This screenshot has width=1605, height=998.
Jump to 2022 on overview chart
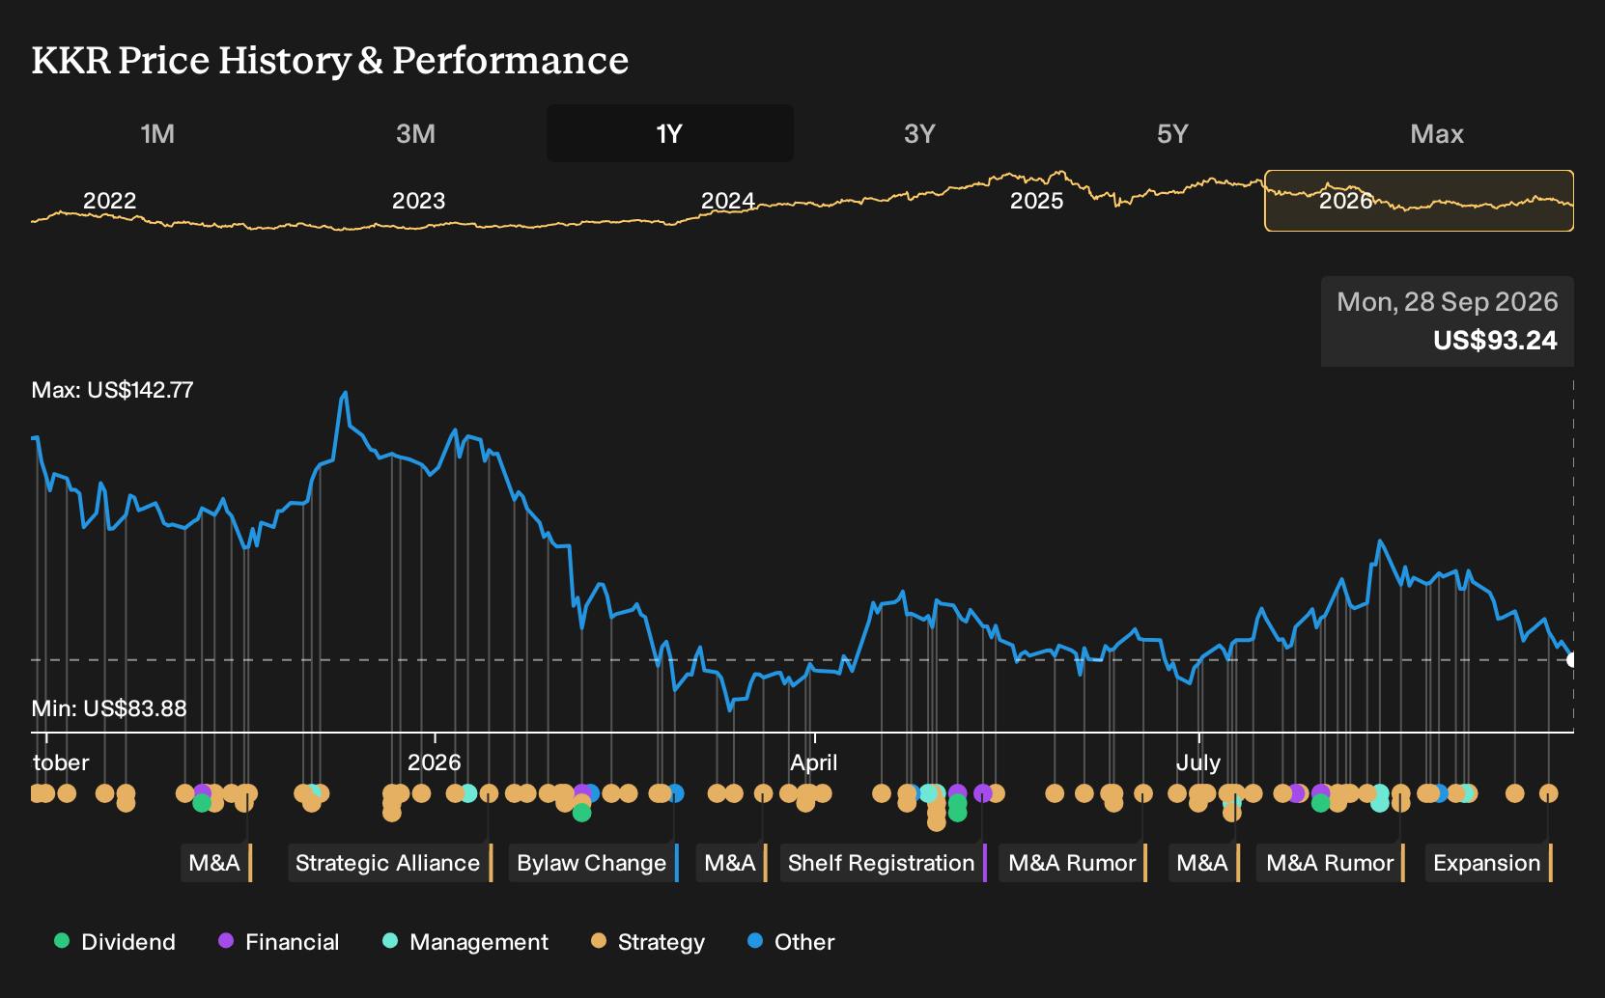point(109,201)
